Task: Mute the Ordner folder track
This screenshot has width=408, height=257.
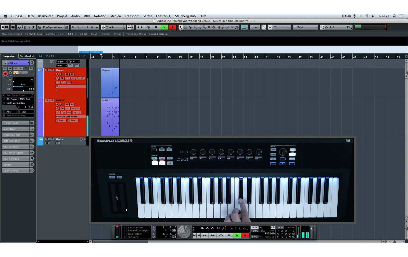Action: pyautogui.click(x=47, y=139)
